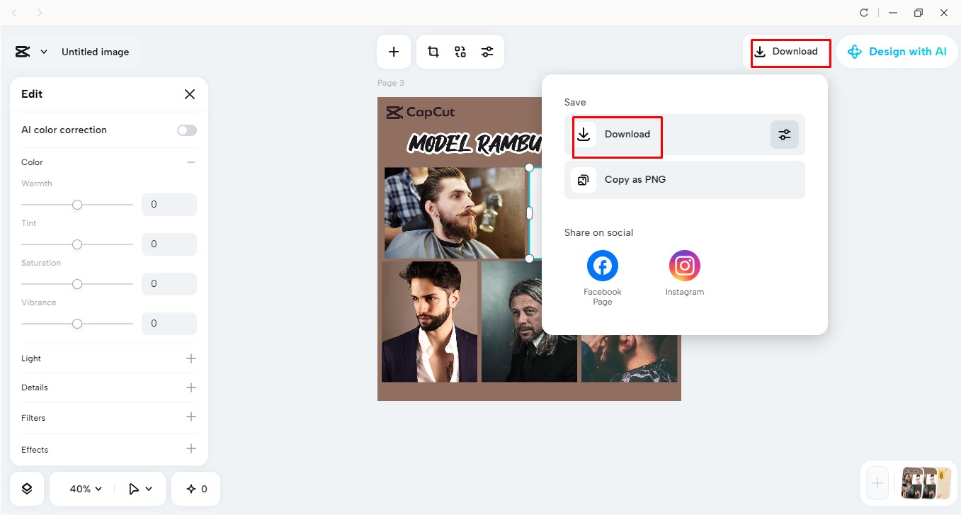Click the CapCut logo menu icon
The width and height of the screenshot is (961, 515).
(23, 52)
